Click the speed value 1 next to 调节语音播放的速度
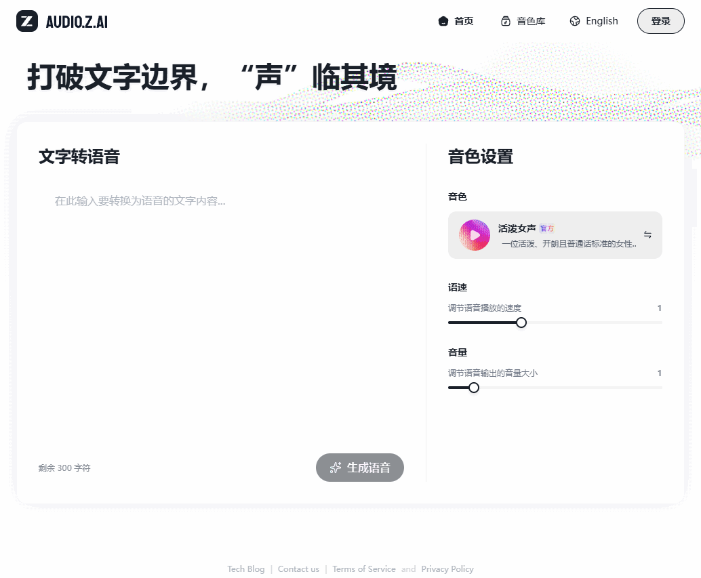 pyautogui.click(x=660, y=308)
